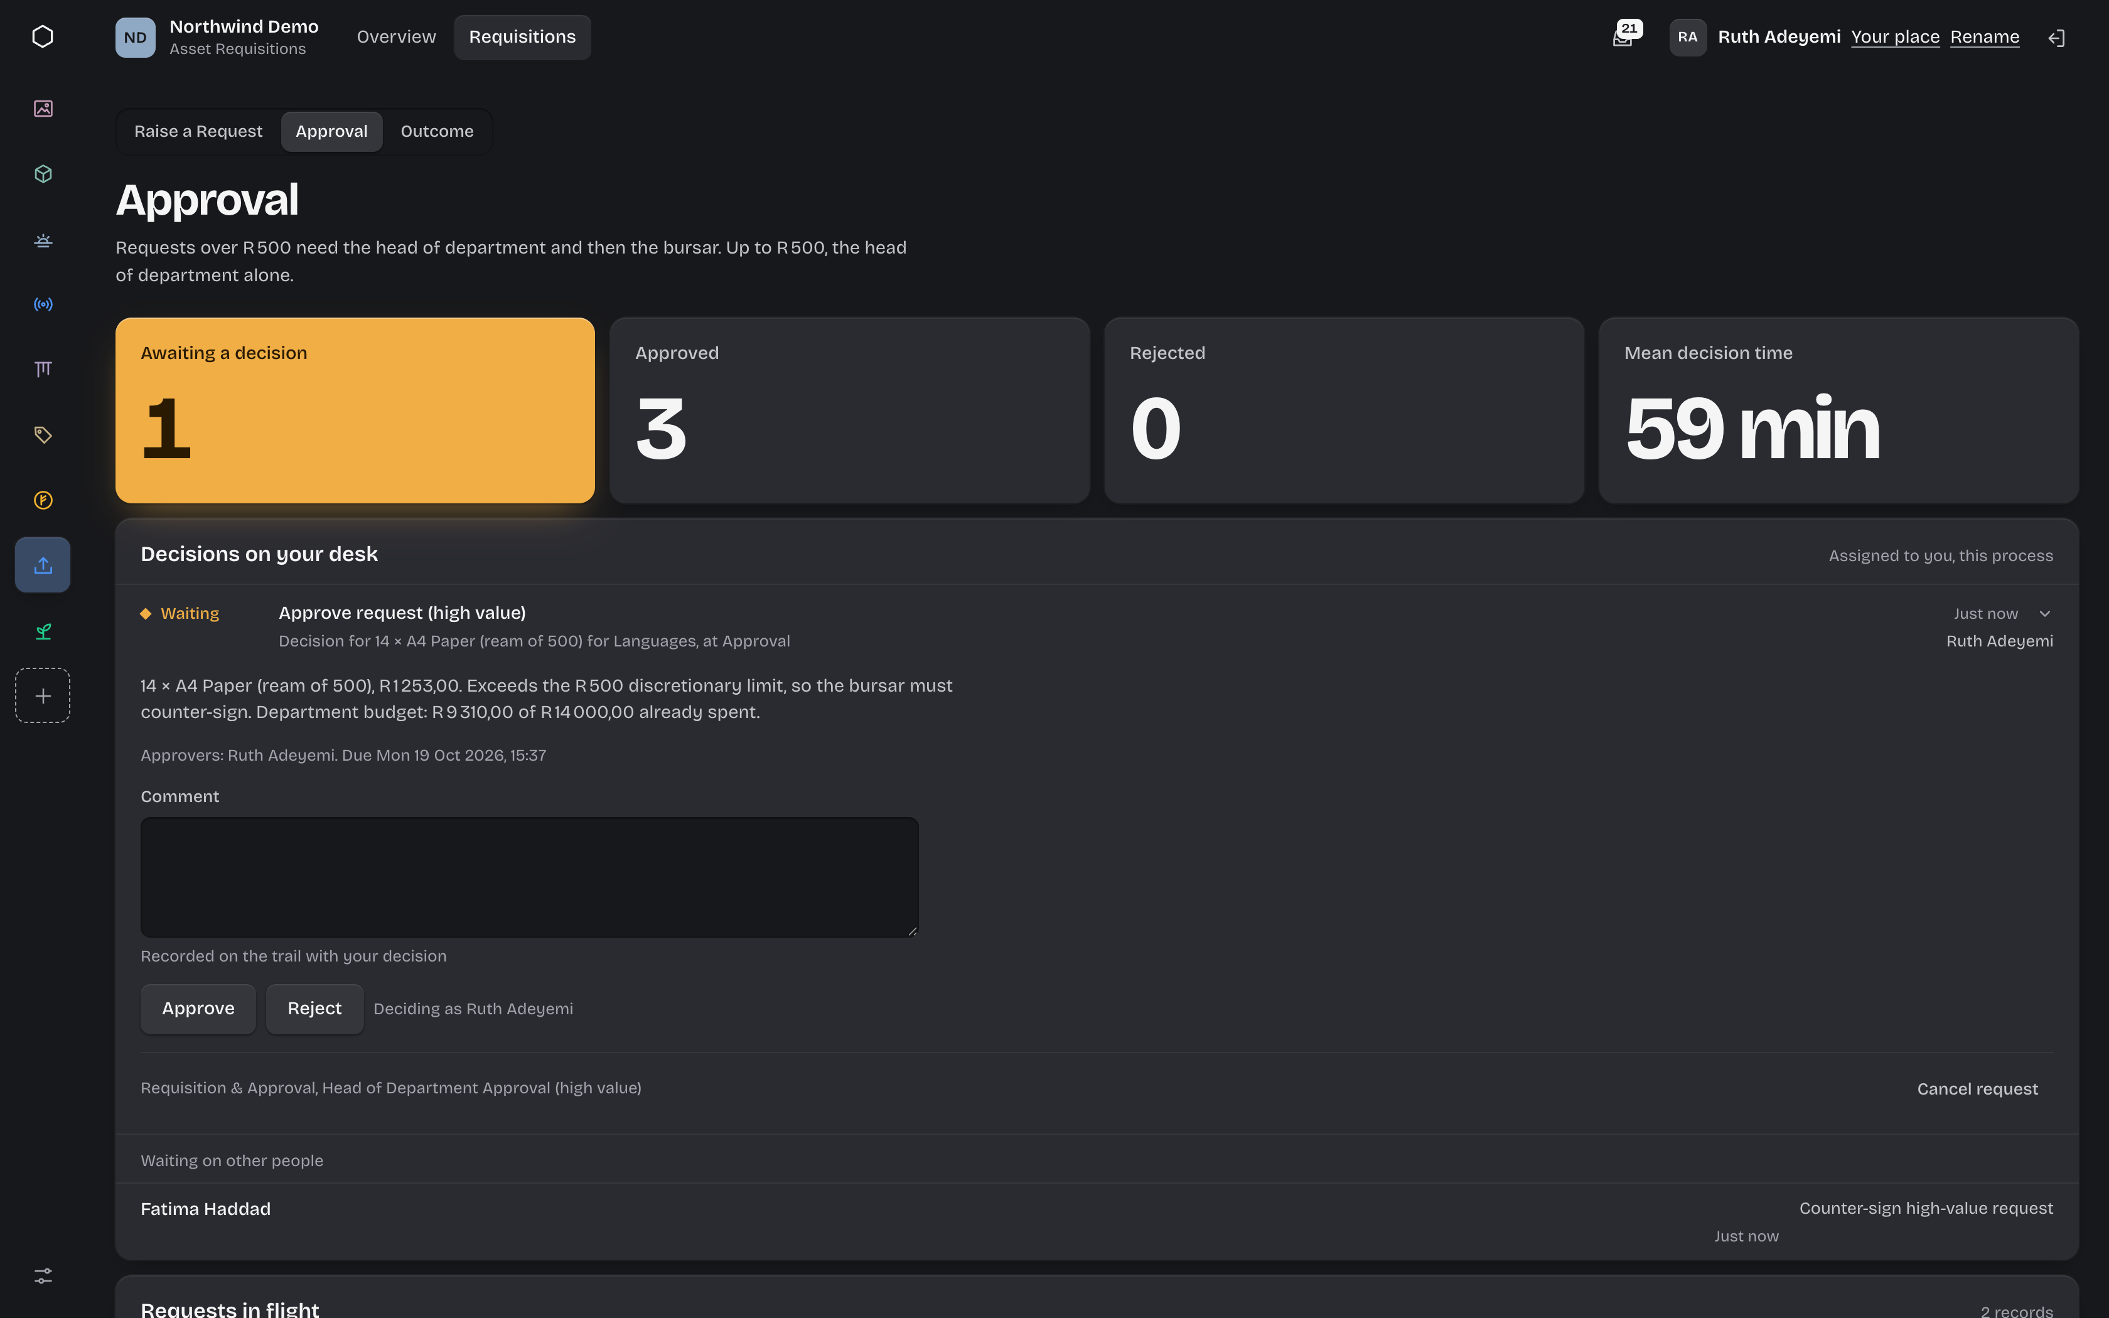Open the image/picture sidebar icon
The height and width of the screenshot is (1318, 2109).
pos(43,108)
